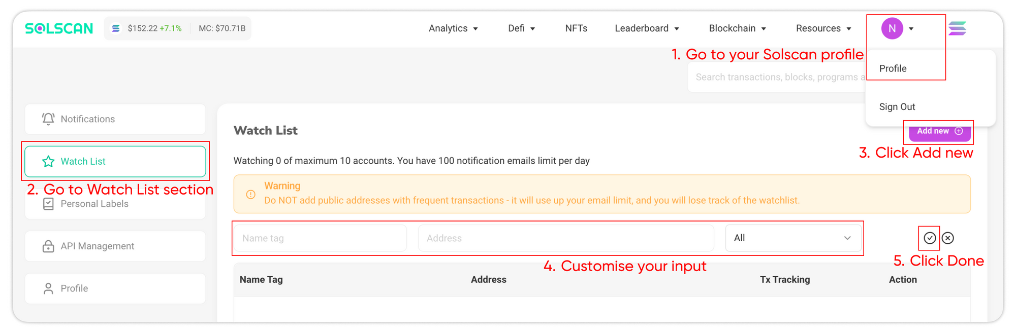This screenshot has height=334, width=1016.
Task: Click the purple N user avatar
Action: click(892, 28)
